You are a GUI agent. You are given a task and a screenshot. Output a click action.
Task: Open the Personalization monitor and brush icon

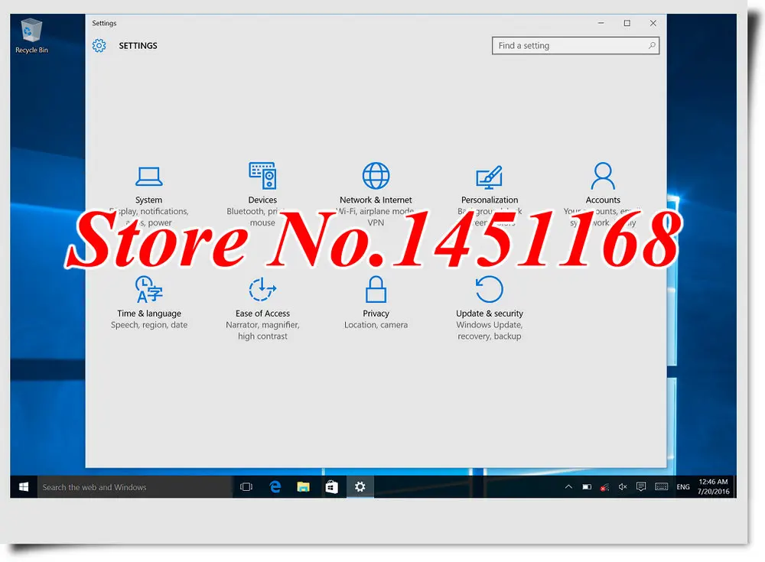click(x=489, y=177)
